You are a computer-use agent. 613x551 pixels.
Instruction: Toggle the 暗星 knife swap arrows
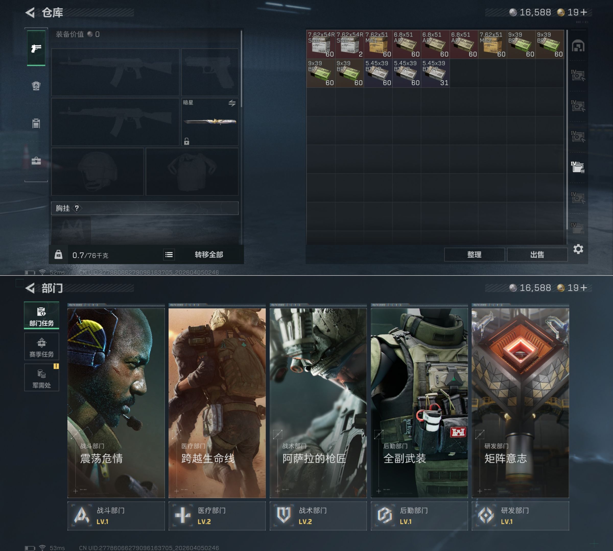[232, 103]
